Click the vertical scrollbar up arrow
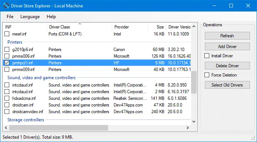257x142 pixels. click(x=194, y=26)
